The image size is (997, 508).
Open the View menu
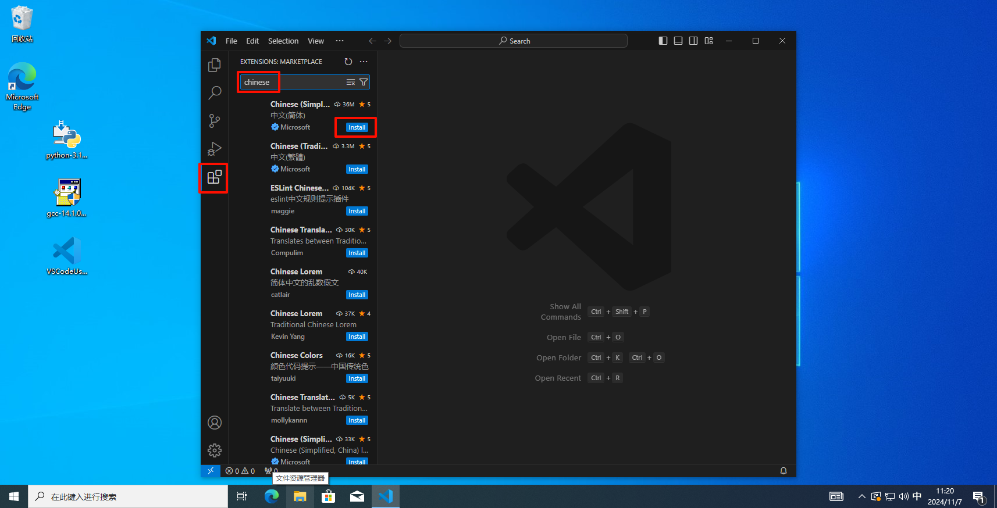point(316,41)
